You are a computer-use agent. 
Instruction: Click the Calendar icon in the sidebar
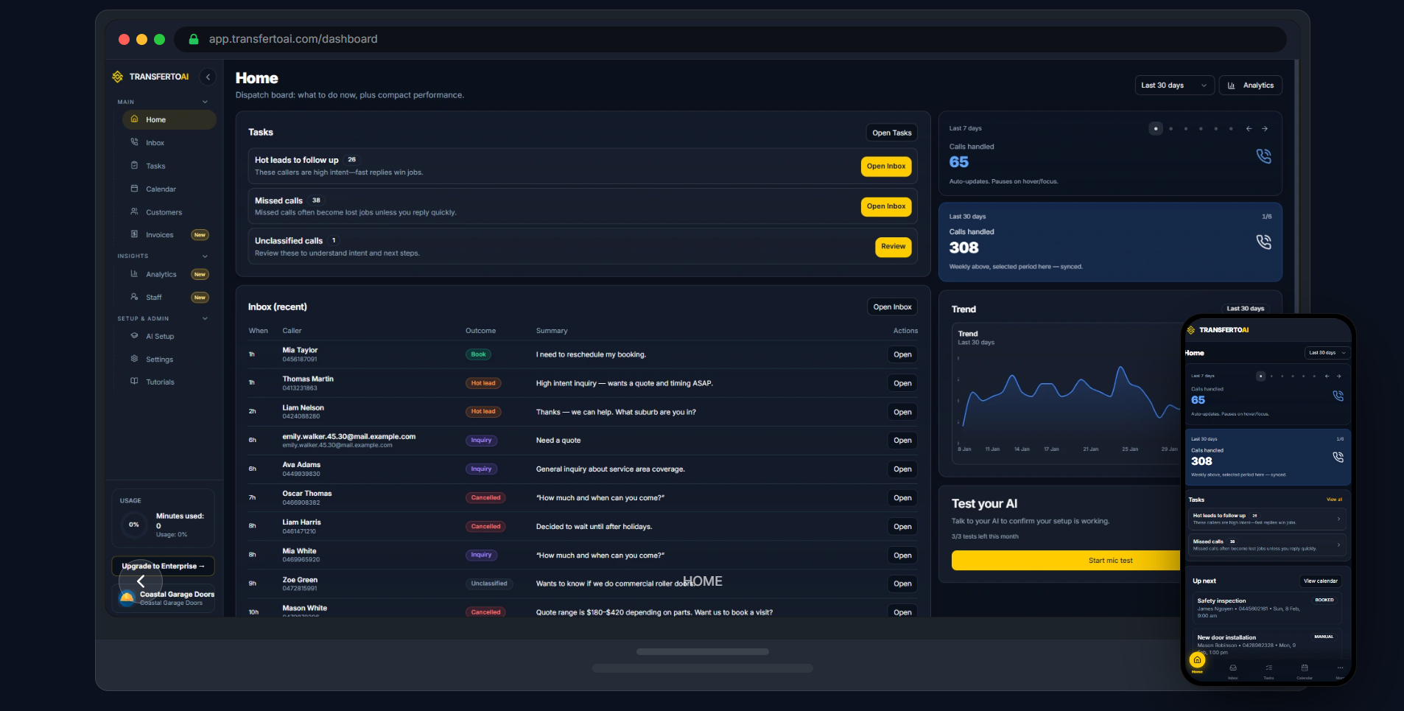(133, 189)
